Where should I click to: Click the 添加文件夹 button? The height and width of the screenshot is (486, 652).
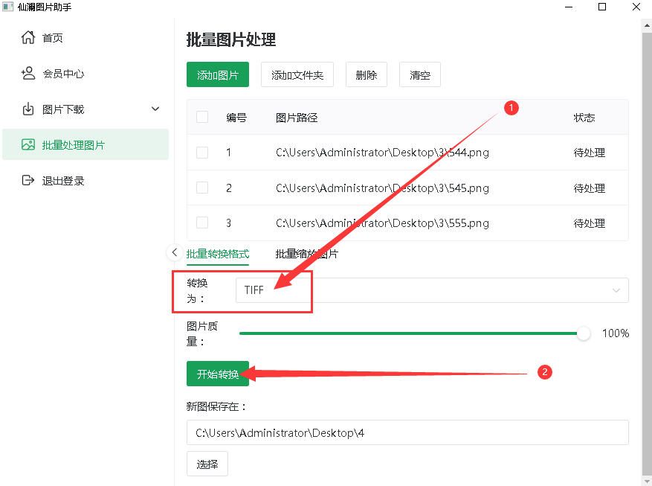click(297, 74)
